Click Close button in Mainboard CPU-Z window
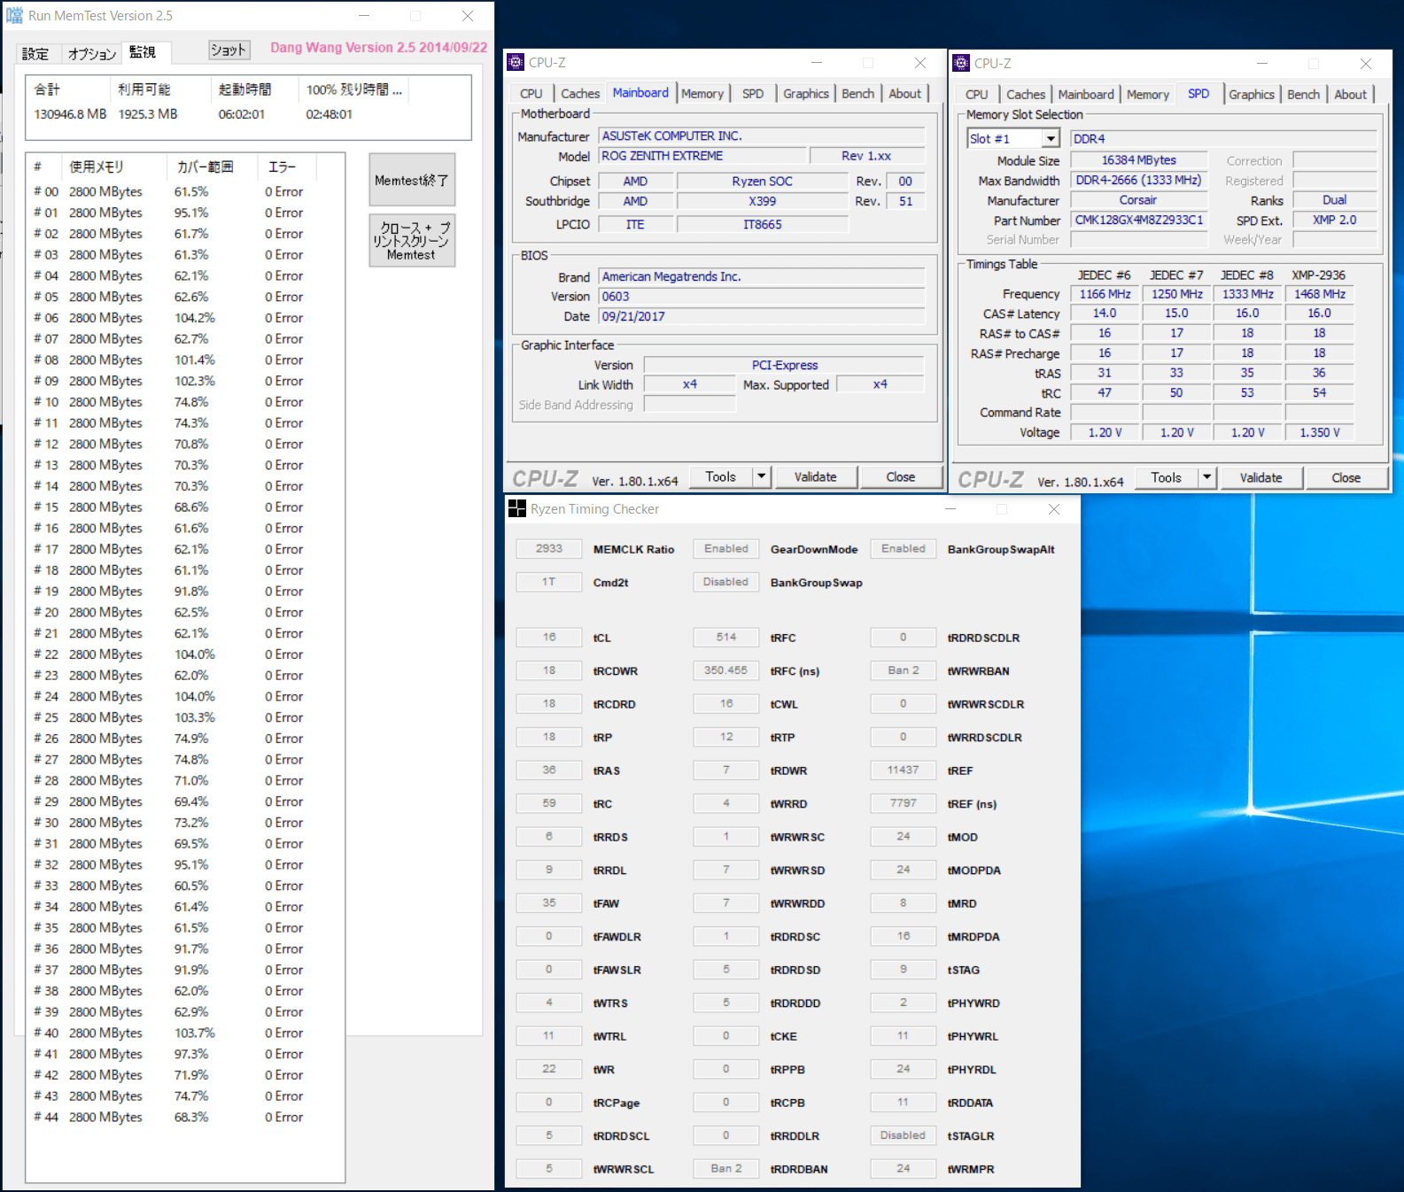 coord(901,476)
